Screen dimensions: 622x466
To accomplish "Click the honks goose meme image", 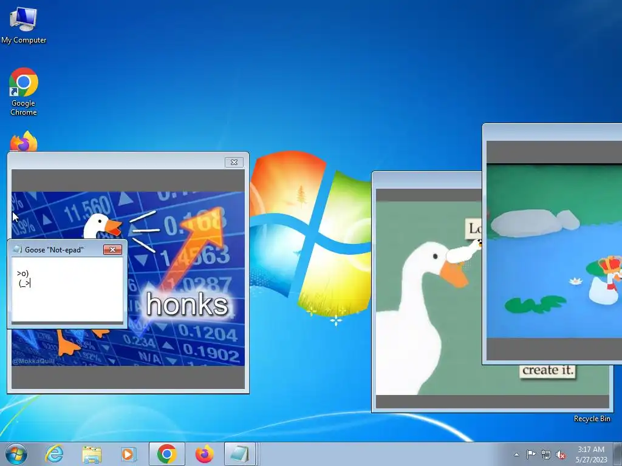I will [x=128, y=279].
